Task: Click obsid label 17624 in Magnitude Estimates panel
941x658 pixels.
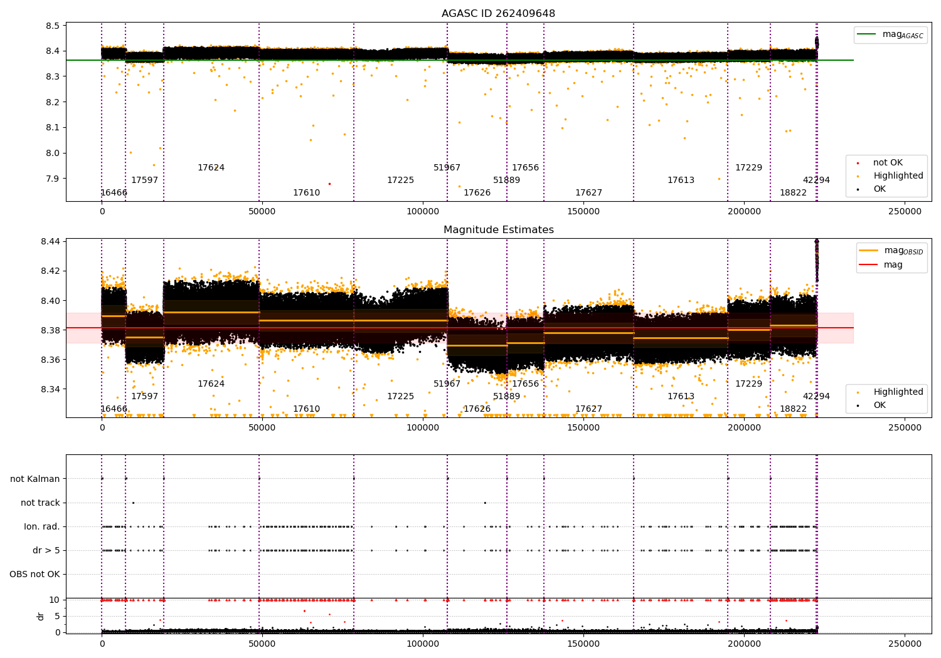Action: (x=211, y=384)
